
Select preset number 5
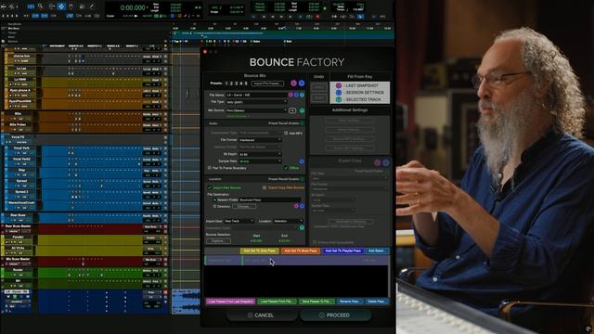pos(246,83)
